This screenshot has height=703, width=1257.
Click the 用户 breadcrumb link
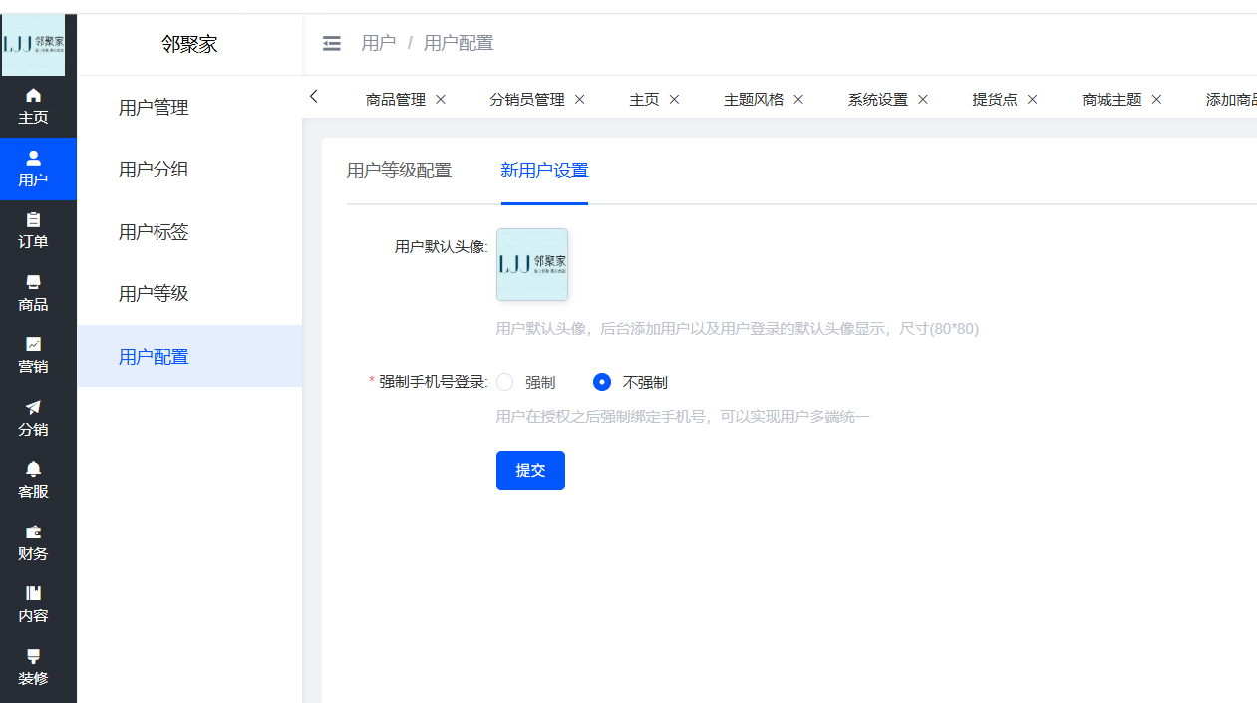[379, 43]
